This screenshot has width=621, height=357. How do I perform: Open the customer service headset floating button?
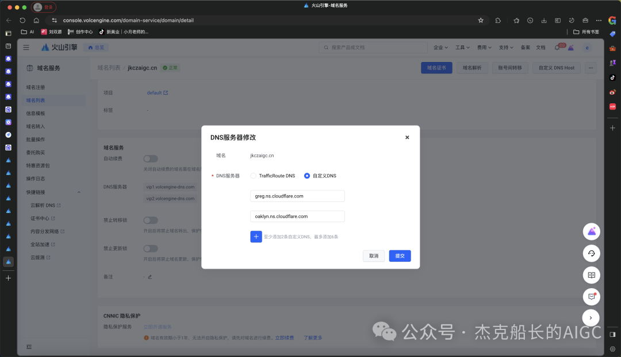click(591, 254)
